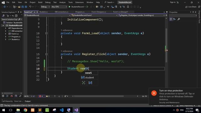Open the Register_Click member dropdown
The height and width of the screenshot is (113, 201).
click(x=141, y=15)
